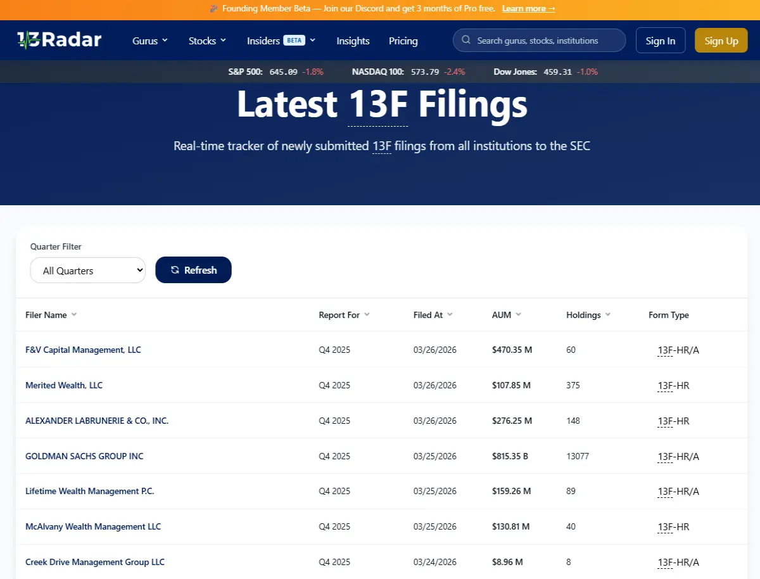This screenshot has width=760, height=579.
Task: Focus the search gurus, stocks, institutions field
Action: click(540, 41)
